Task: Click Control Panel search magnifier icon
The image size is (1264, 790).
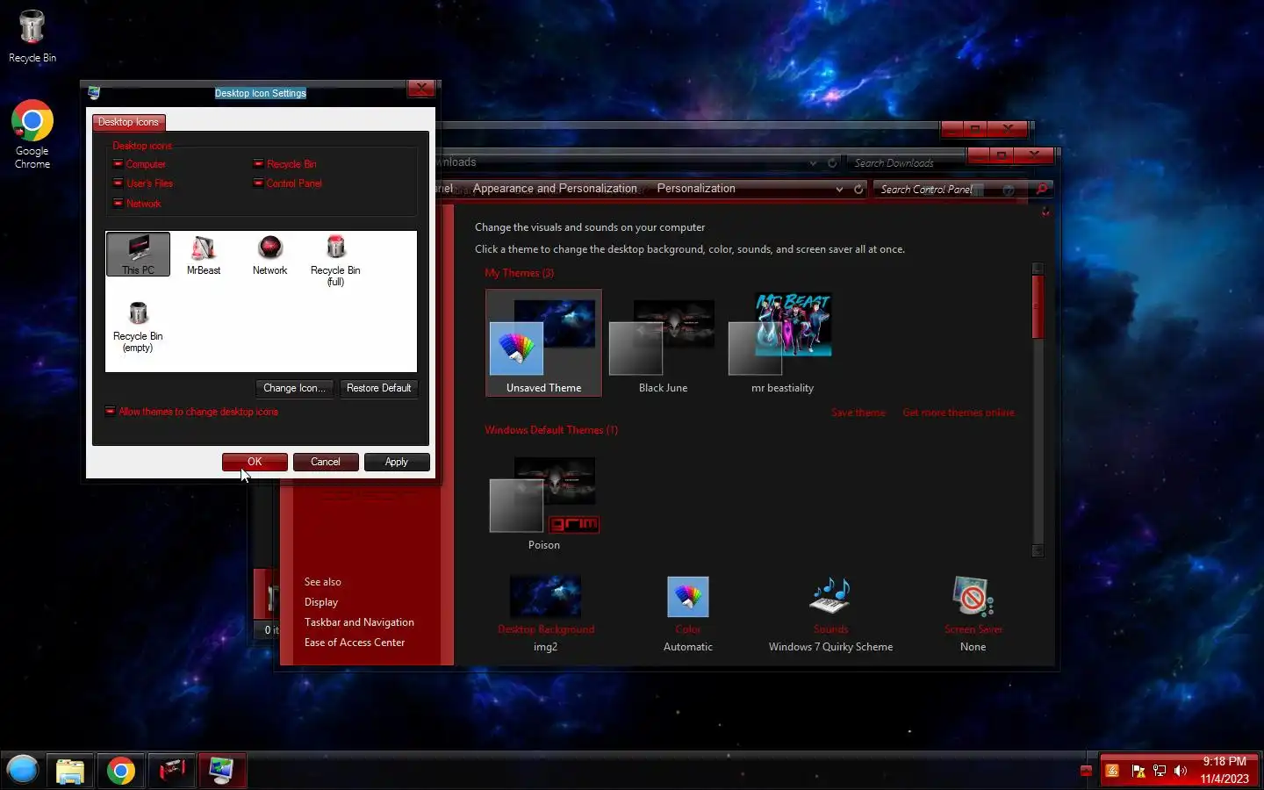Action: [x=1042, y=189]
